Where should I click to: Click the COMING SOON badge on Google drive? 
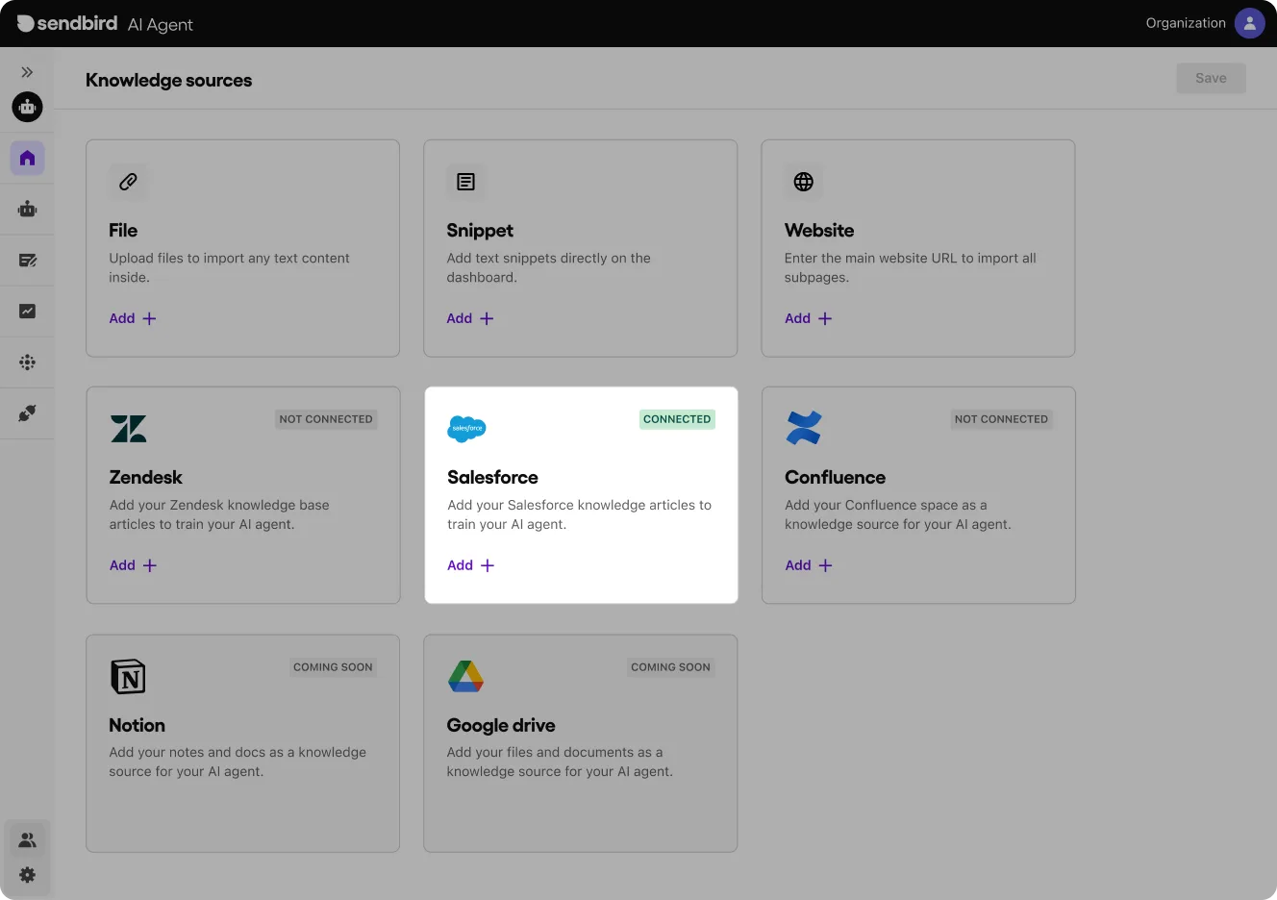pyautogui.click(x=670, y=667)
